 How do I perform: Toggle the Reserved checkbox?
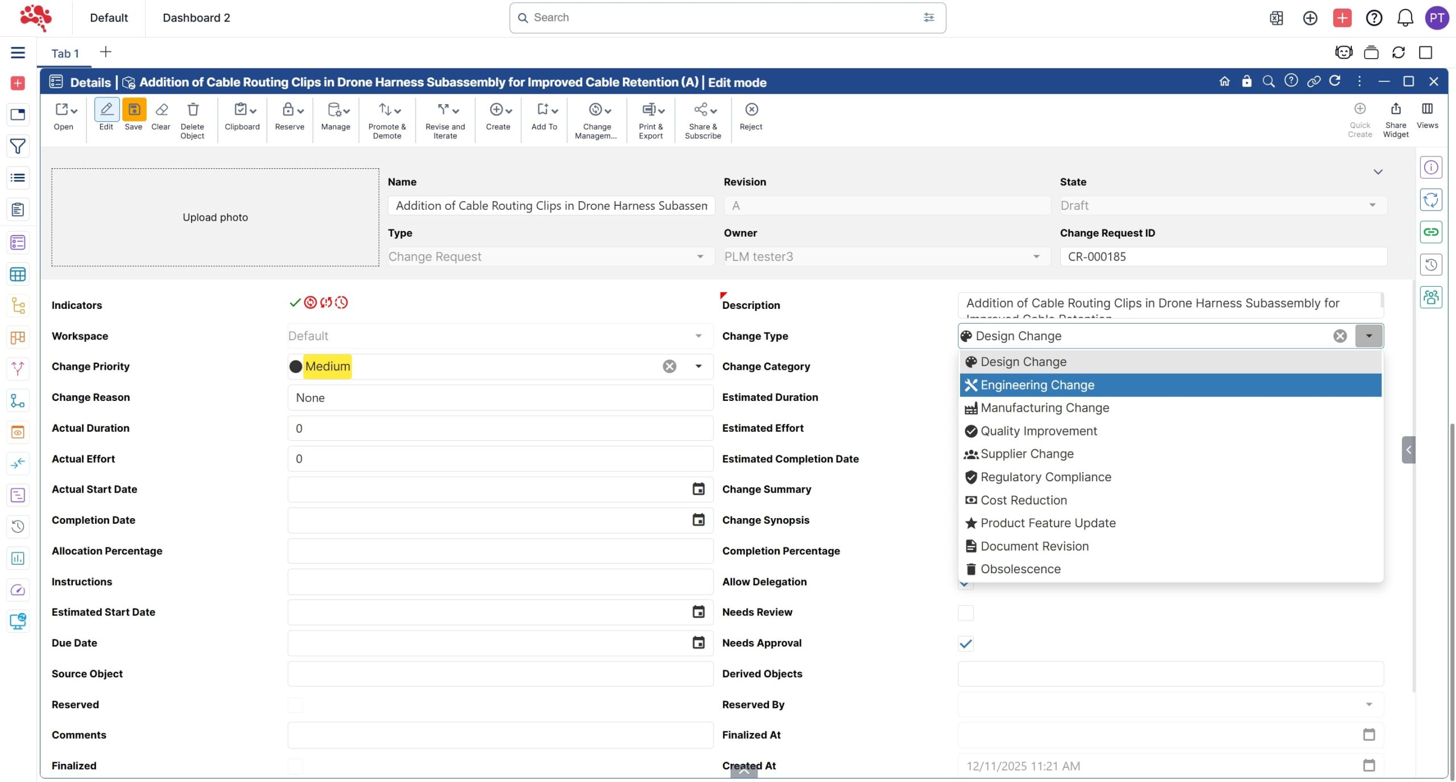pos(295,705)
